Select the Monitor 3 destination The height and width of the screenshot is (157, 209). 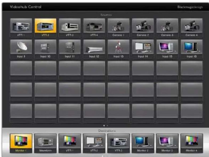(167, 143)
